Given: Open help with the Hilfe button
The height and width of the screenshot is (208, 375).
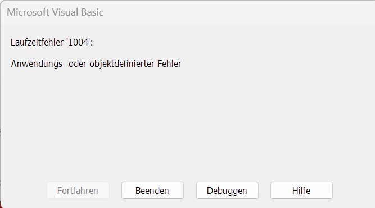Looking at the screenshot, I should [301, 191].
